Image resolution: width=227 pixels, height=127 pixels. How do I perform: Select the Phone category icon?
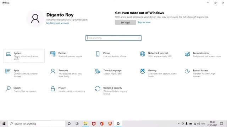point(98,54)
